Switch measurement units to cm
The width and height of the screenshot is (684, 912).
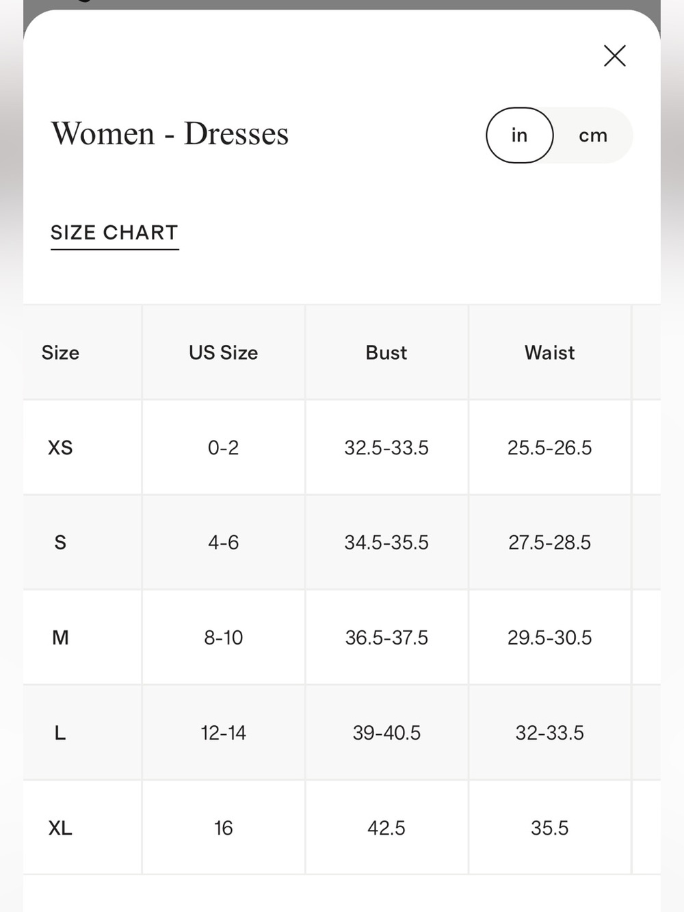(593, 135)
